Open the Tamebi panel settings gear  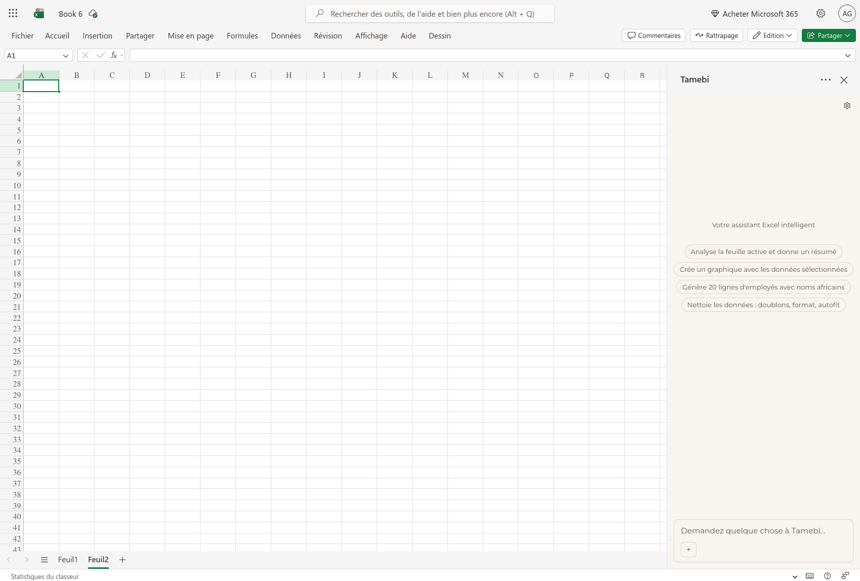(847, 105)
